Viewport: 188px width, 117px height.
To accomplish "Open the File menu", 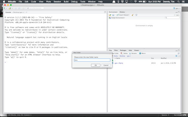I will (x=20, y=1).
